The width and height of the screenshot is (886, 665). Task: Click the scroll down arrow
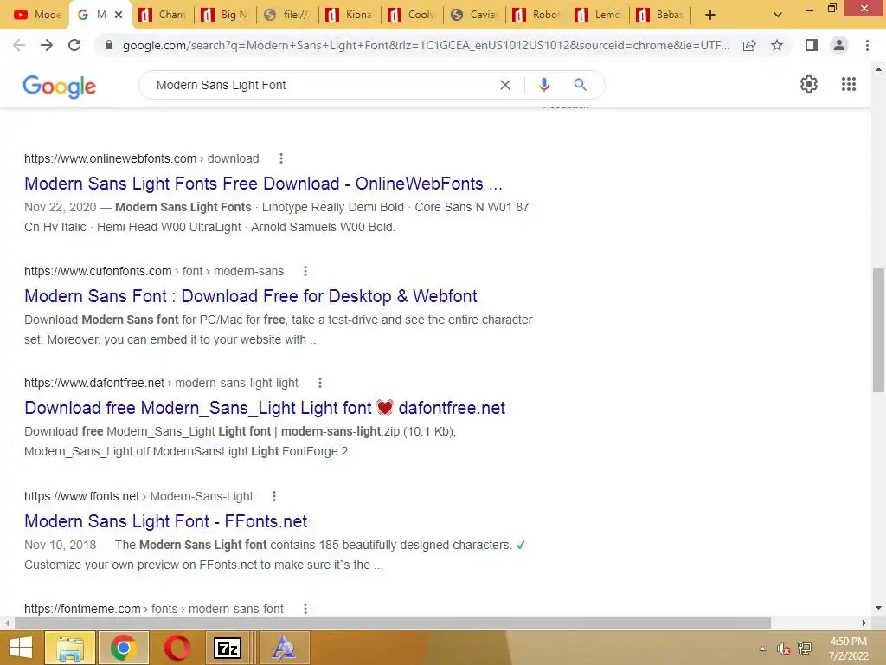(878, 608)
